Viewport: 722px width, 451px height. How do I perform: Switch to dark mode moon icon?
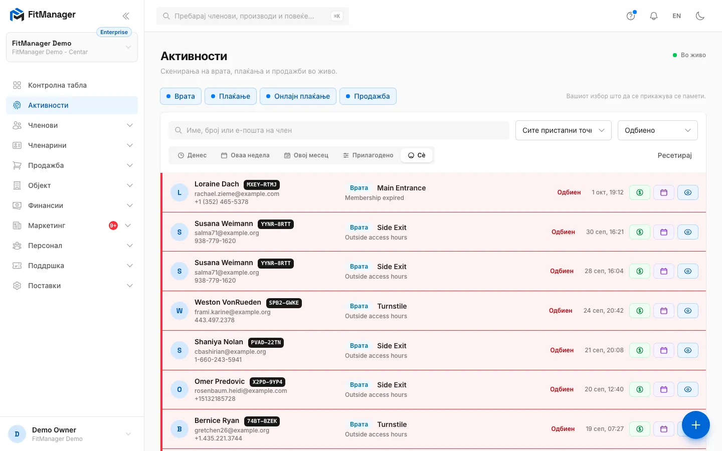(x=700, y=16)
